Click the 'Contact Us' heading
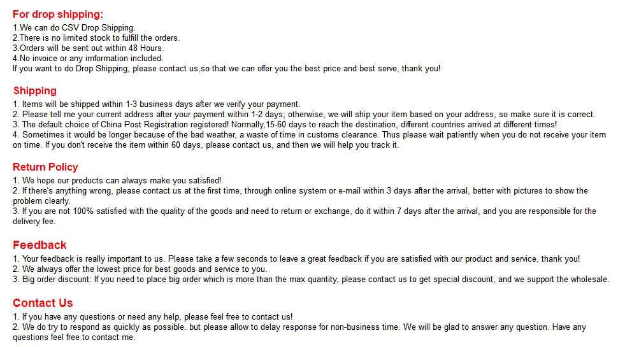Image resolution: width=625 pixels, height=347 pixels. tap(43, 302)
